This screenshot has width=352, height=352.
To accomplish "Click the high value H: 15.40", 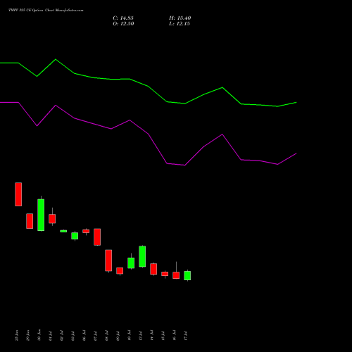I will tap(180, 18).
